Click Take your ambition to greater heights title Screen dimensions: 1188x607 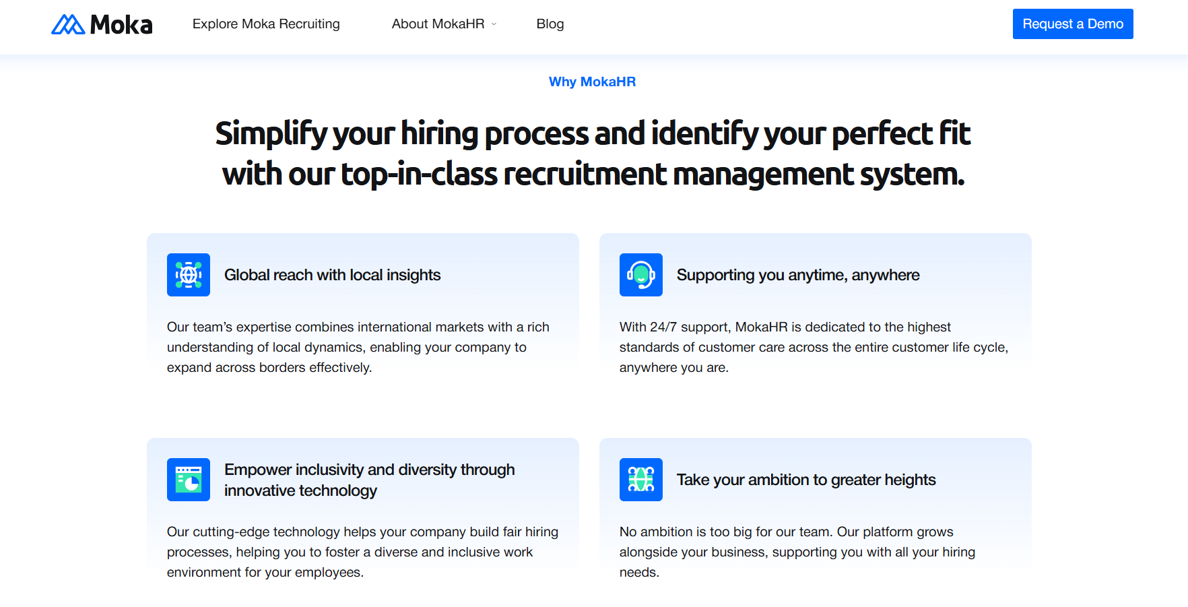pos(806,480)
